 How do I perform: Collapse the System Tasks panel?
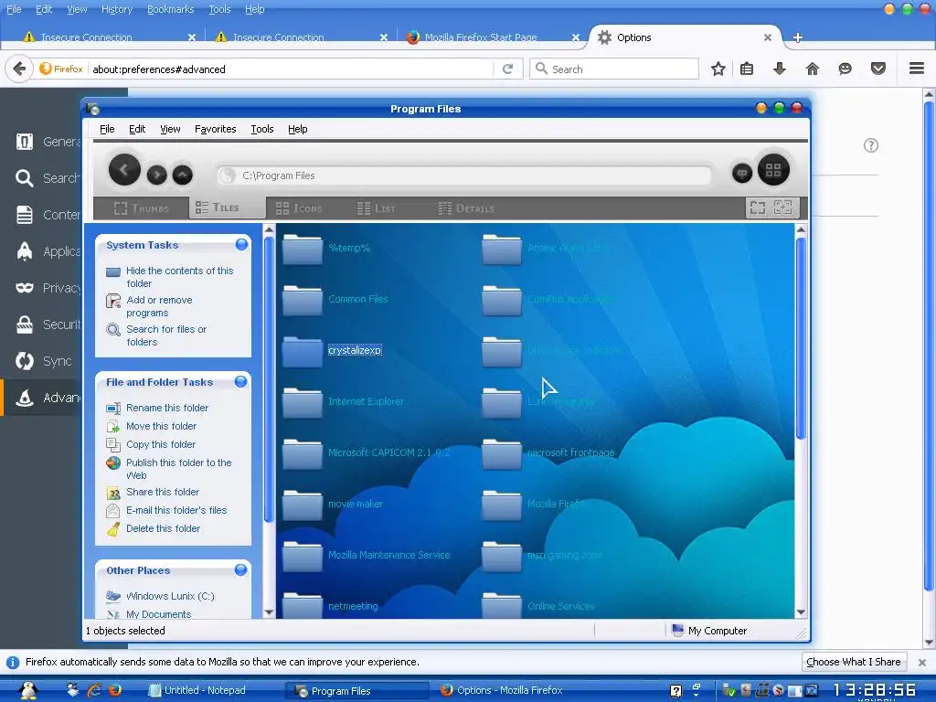(x=241, y=244)
